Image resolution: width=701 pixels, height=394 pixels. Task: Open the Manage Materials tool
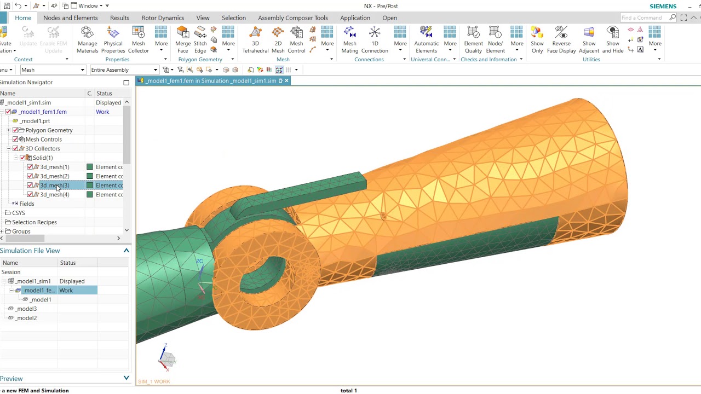(x=87, y=39)
